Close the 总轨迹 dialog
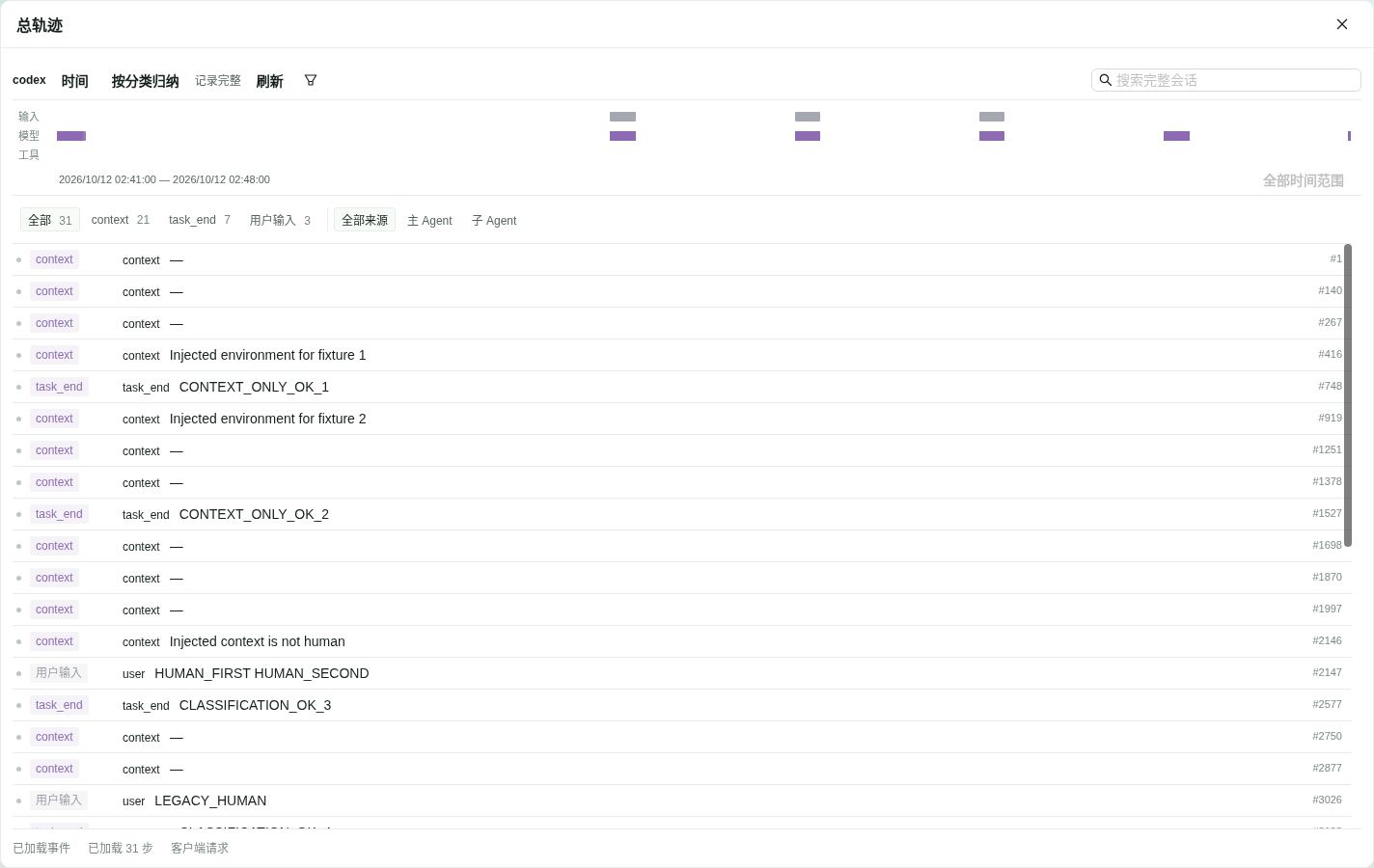The image size is (1374, 868). click(1342, 24)
